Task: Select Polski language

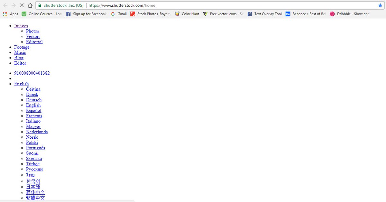Action: point(32,142)
